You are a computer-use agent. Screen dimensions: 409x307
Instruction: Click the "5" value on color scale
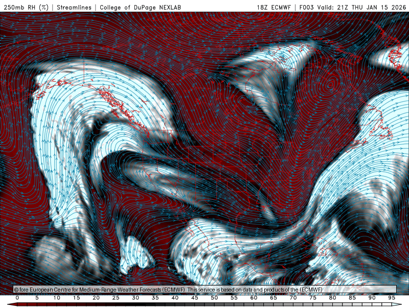pyautogui.click(x=37, y=298)
